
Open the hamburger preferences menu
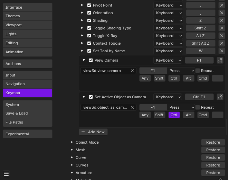click(x=6, y=174)
